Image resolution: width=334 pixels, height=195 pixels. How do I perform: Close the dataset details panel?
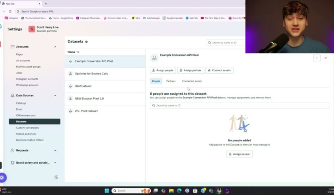(x=325, y=58)
